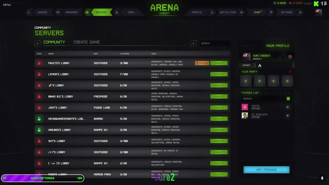Click Barrio map cell

point(98,119)
